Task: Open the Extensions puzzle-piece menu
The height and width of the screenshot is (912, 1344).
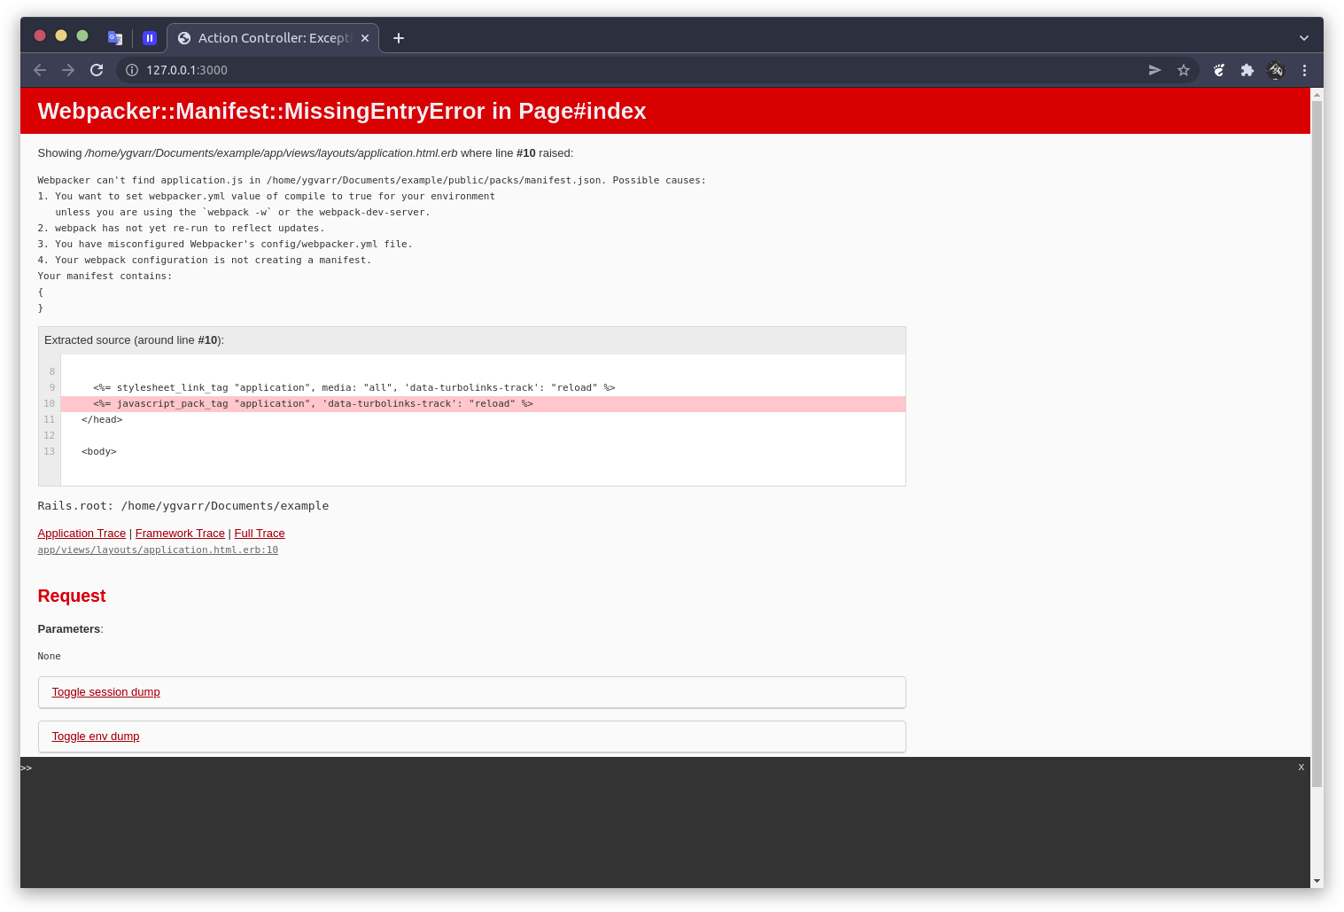Action: click(1247, 70)
